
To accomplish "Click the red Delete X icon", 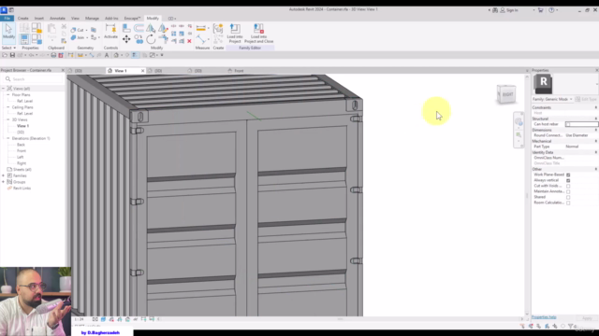I will (x=189, y=41).
